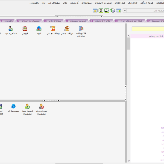Click the yellow search input field
Screen dimensions: 164x164
coord(148,29)
